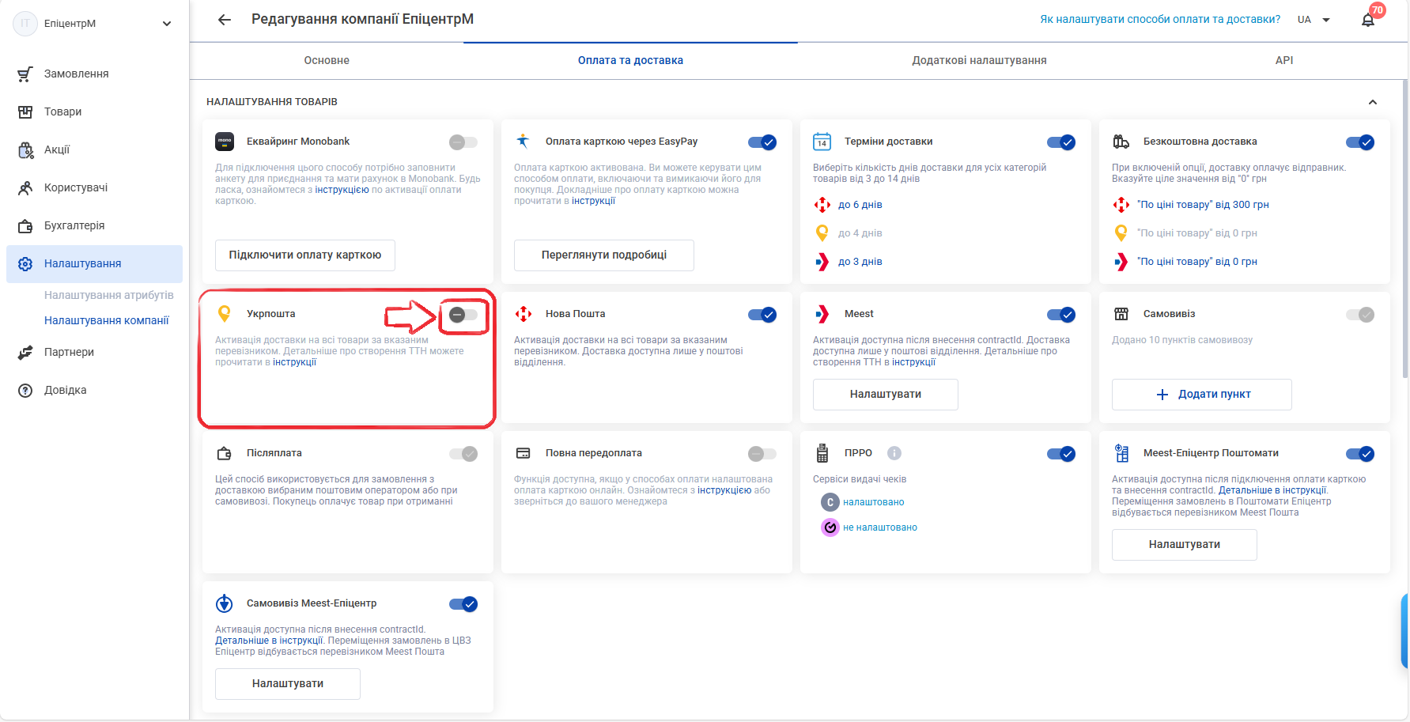Screen dimensions: 1410x722
Task: Click Налаштувати in Meest-Епіцентр Поштомати card
Action: pos(1185,545)
